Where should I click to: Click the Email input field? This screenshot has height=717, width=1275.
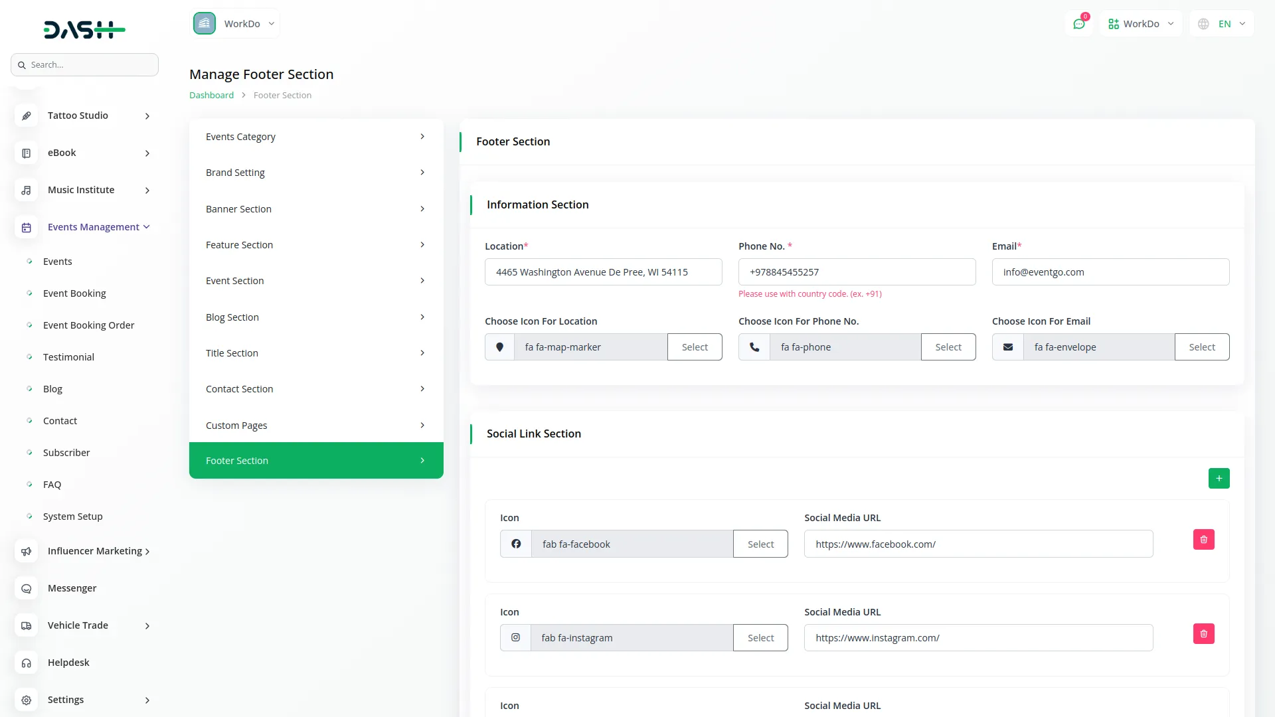tap(1110, 272)
